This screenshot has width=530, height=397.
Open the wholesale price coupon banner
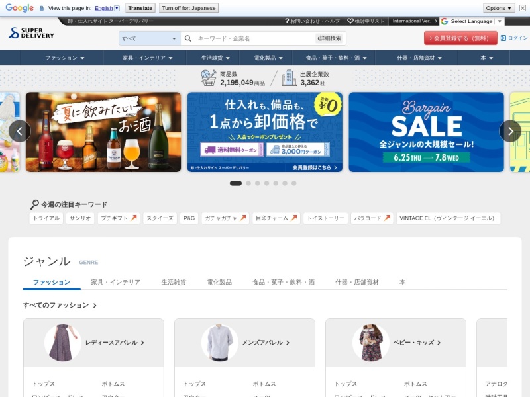[264, 132]
